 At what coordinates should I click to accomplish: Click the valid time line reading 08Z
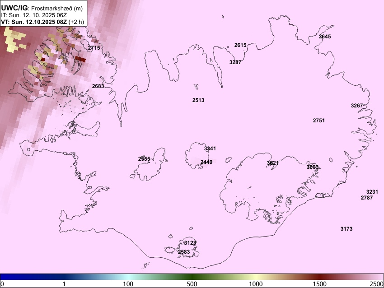point(42,22)
